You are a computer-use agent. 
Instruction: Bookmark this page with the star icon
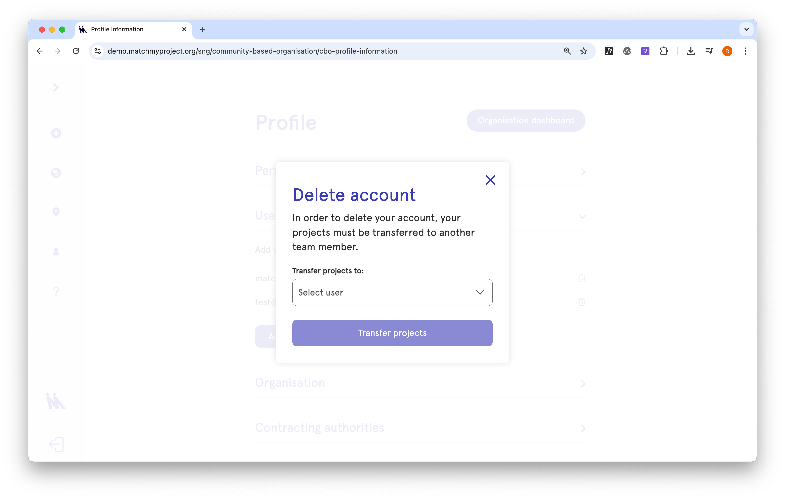pos(583,51)
